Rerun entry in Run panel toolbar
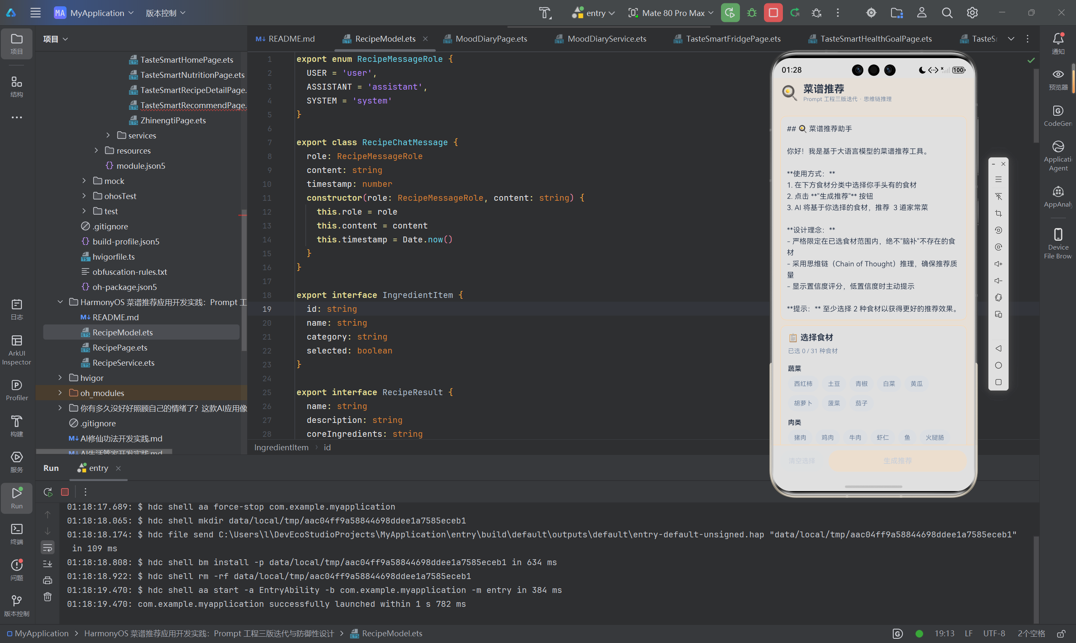Screen dimensions: 1076x643 [48, 492]
